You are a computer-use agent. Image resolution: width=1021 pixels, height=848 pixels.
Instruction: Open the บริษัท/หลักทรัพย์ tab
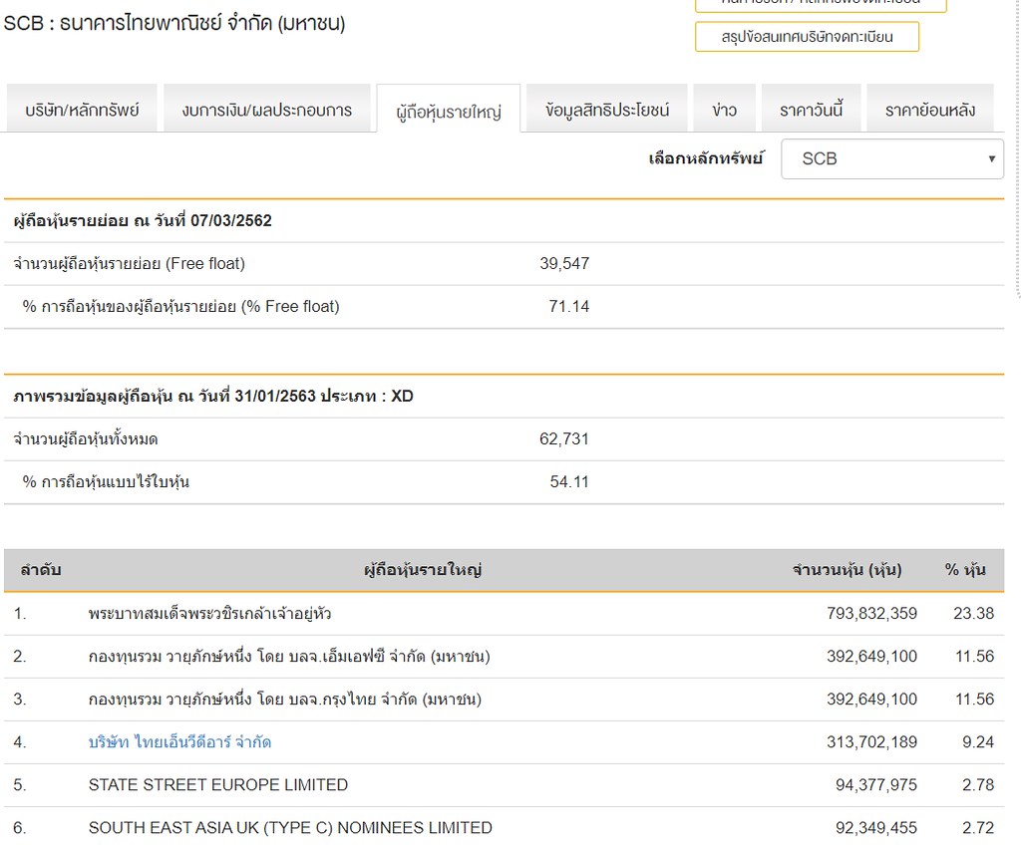82,109
